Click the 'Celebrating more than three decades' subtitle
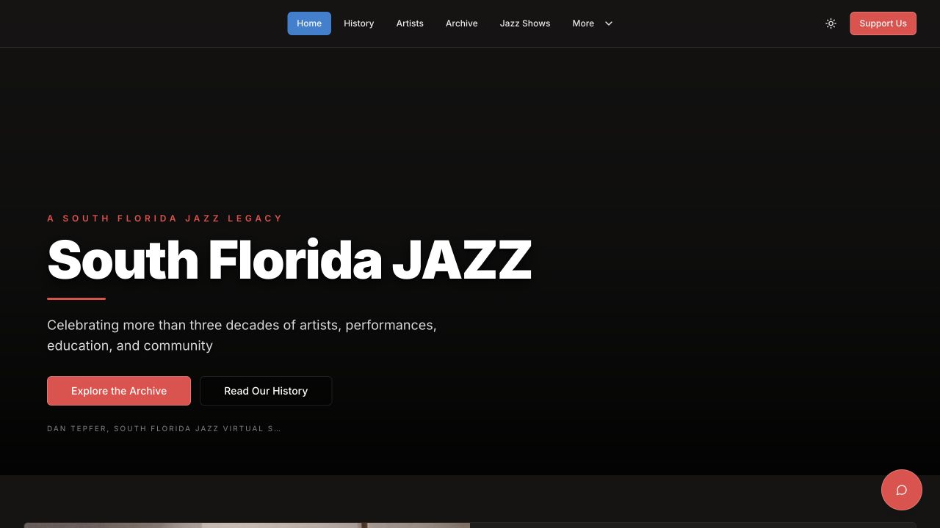The width and height of the screenshot is (940, 528). pos(242,335)
